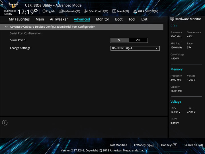Open the Monitor tab
205x154 pixels.
point(102,19)
